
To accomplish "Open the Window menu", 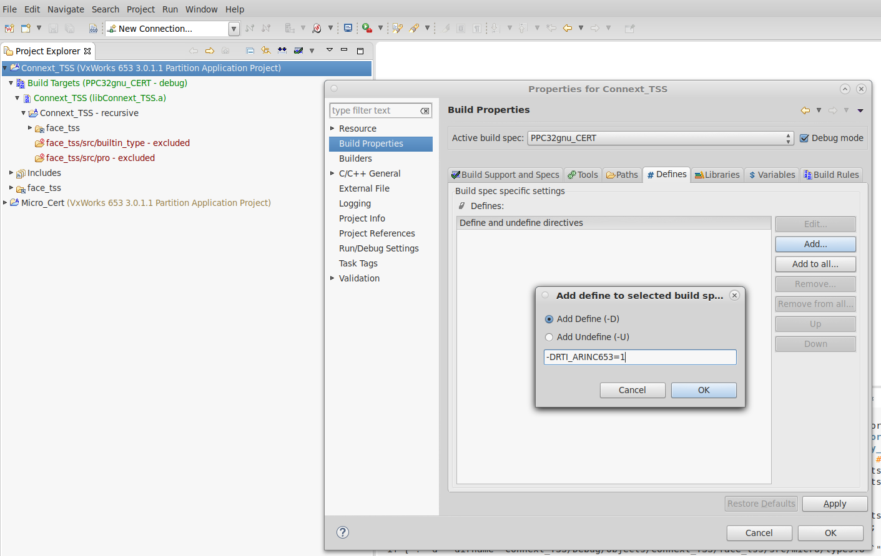I will pos(201,9).
